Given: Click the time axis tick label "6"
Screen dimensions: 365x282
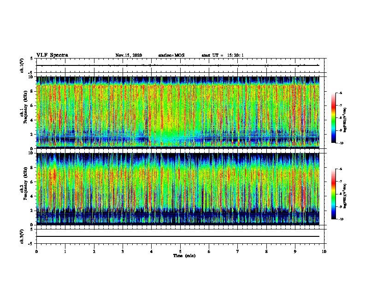Looking at the screenshot, I should pos(209,252).
